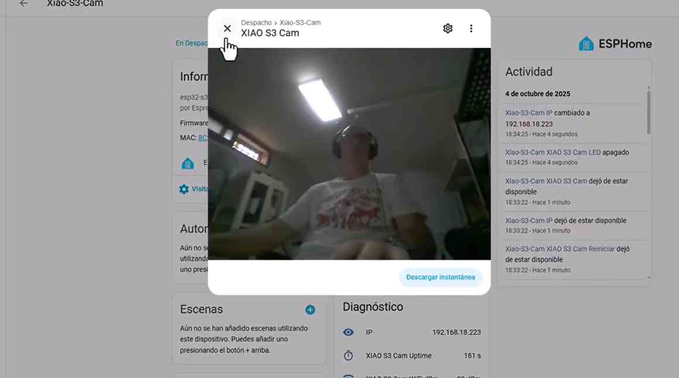Click the timer icon beside Uptime
The height and width of the screenshot is (378, 679).
348,356
